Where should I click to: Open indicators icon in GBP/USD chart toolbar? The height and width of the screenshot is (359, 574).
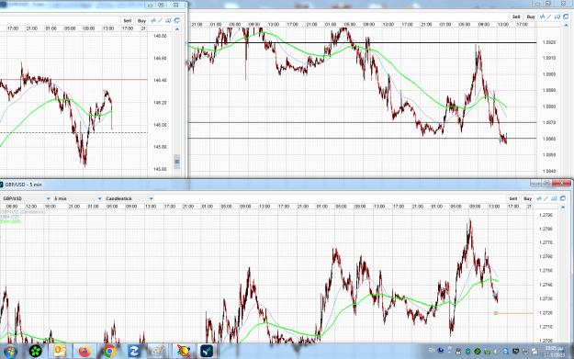(539, 198)
